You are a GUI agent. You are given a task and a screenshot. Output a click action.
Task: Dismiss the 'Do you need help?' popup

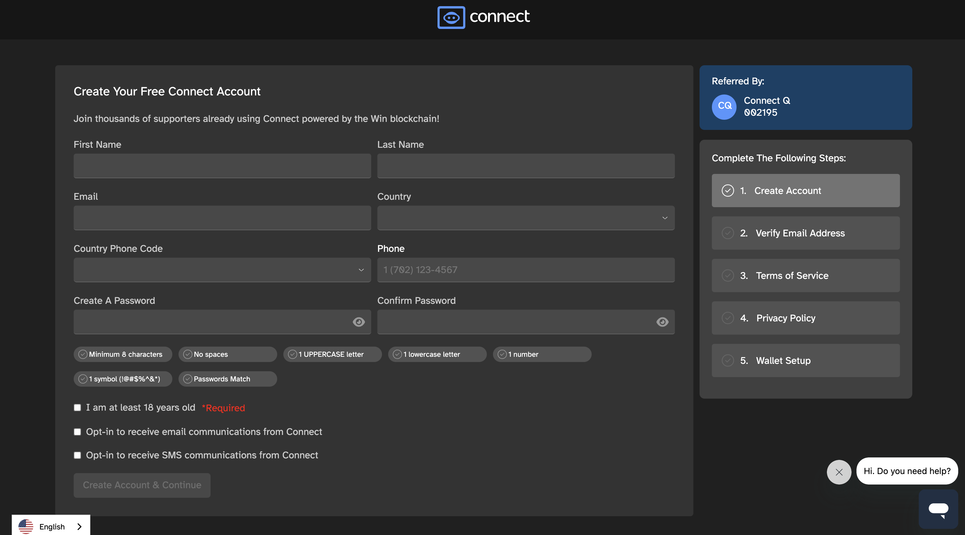839,472
